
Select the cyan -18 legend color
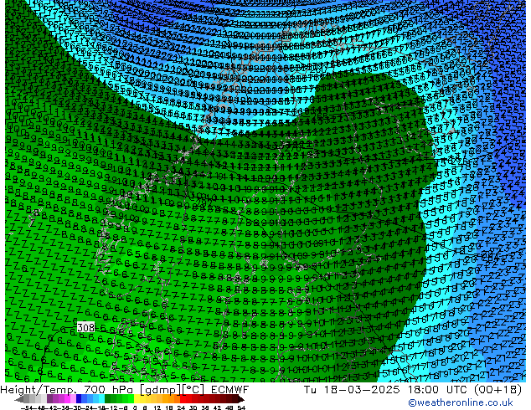[101, 398]
